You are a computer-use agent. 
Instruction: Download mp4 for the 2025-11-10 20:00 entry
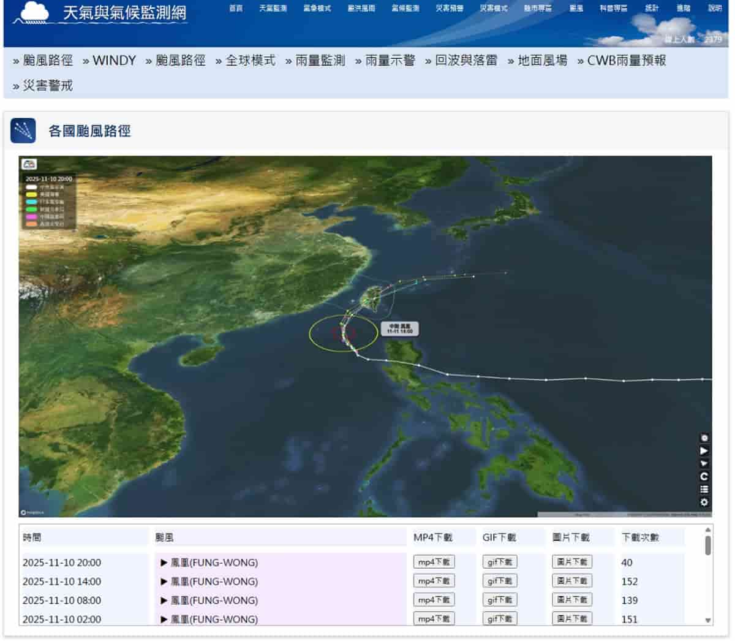click(x=434, y=562)
